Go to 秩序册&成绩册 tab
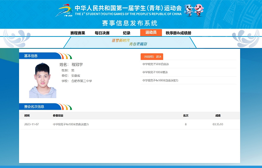Screen dimensions: 262x168 point(178,33)
